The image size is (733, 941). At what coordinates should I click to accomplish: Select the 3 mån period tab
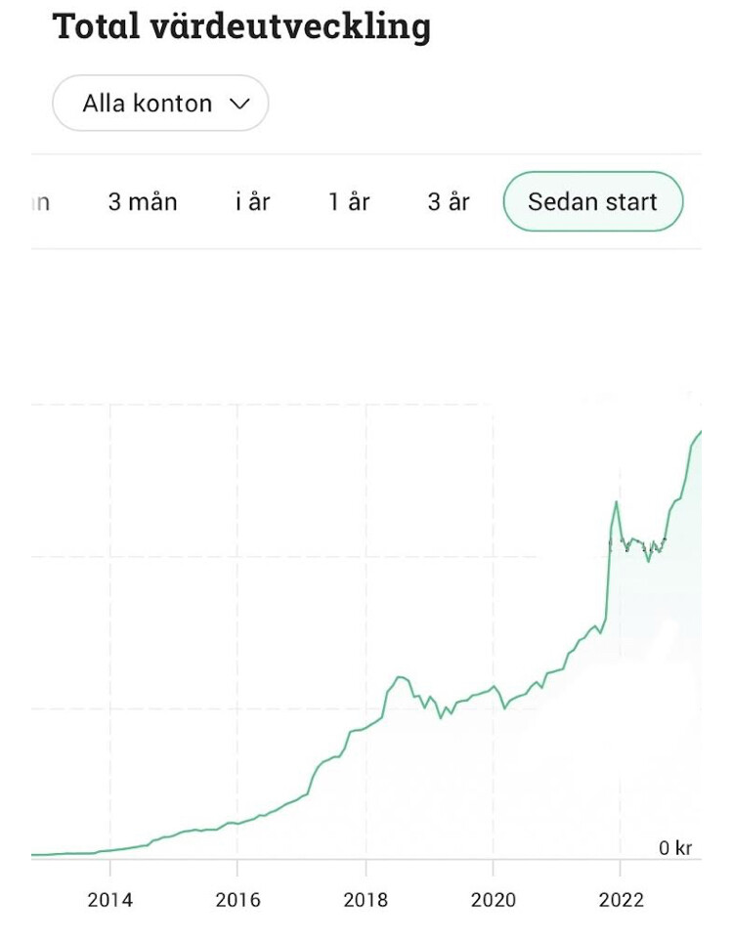click(143, 201)
